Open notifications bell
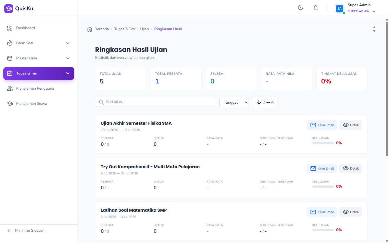 click(316, 8)
